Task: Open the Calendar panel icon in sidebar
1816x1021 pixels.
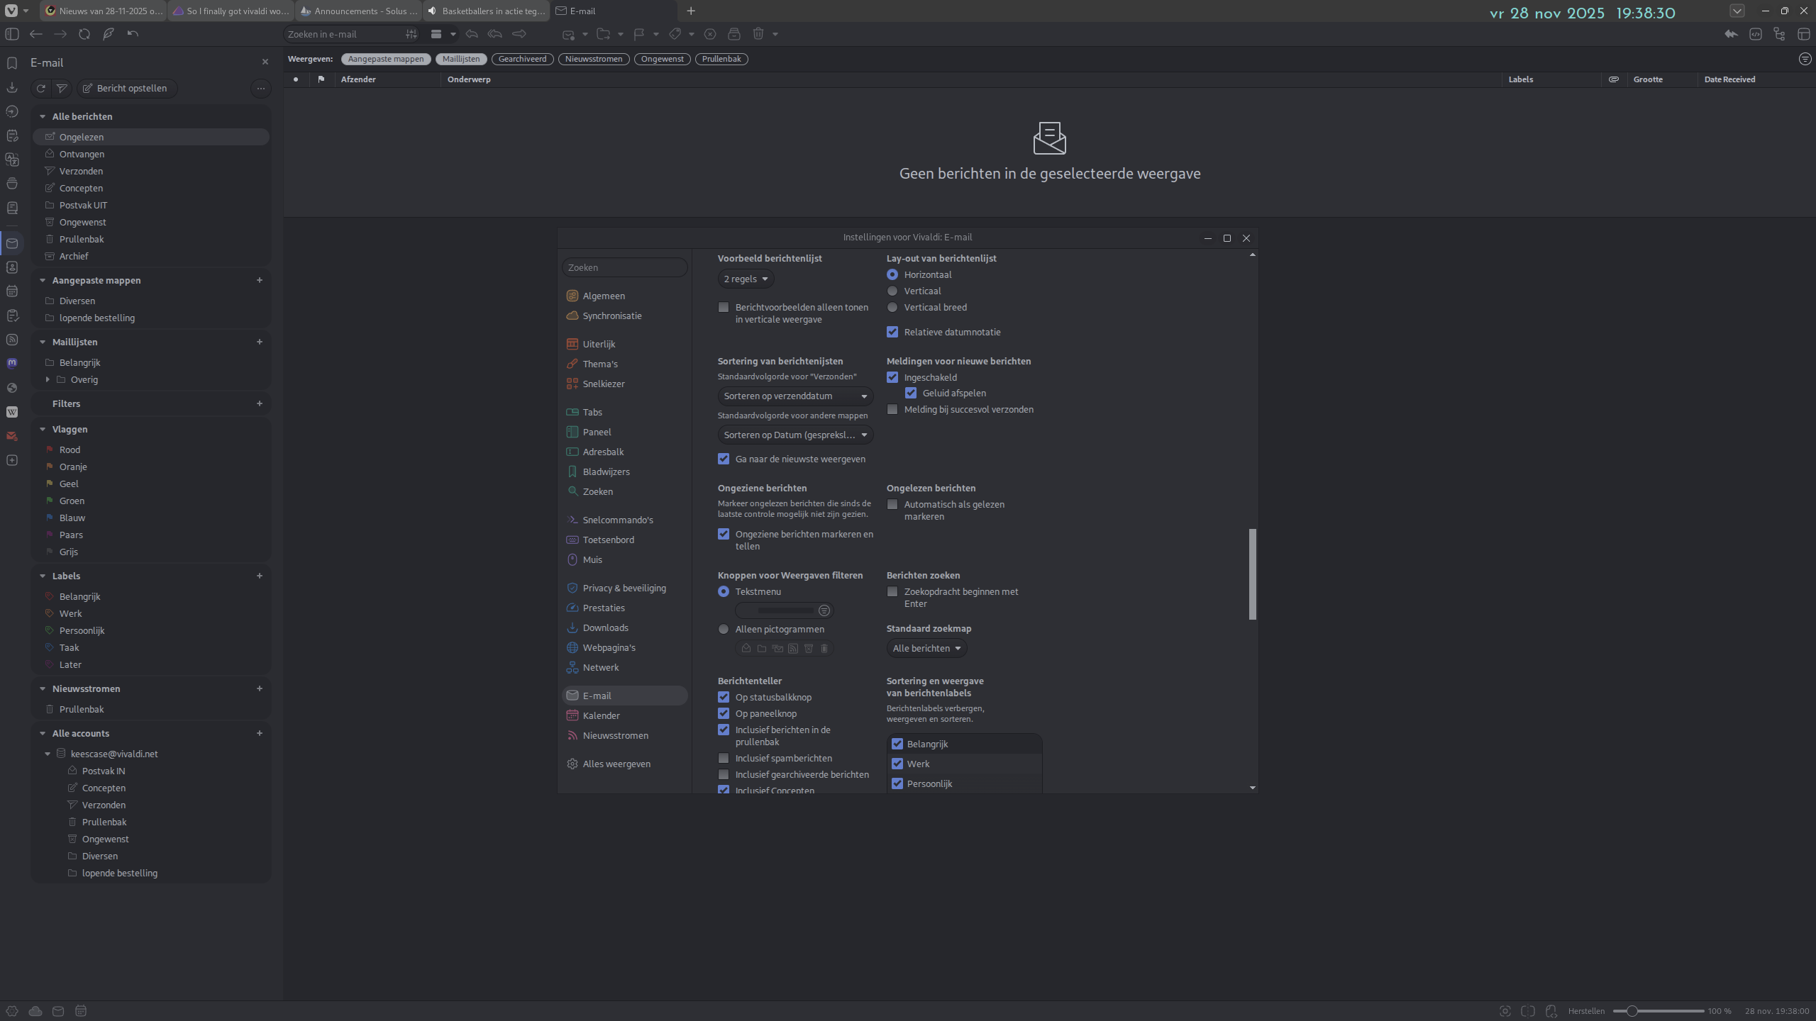Action: tap(12, 291)
